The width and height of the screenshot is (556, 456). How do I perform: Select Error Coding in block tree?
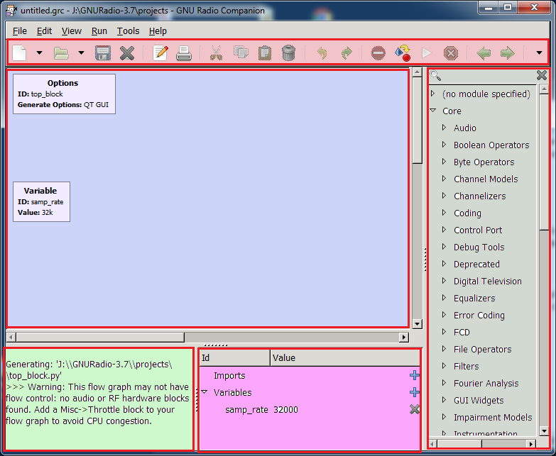[x=479, y=315]
